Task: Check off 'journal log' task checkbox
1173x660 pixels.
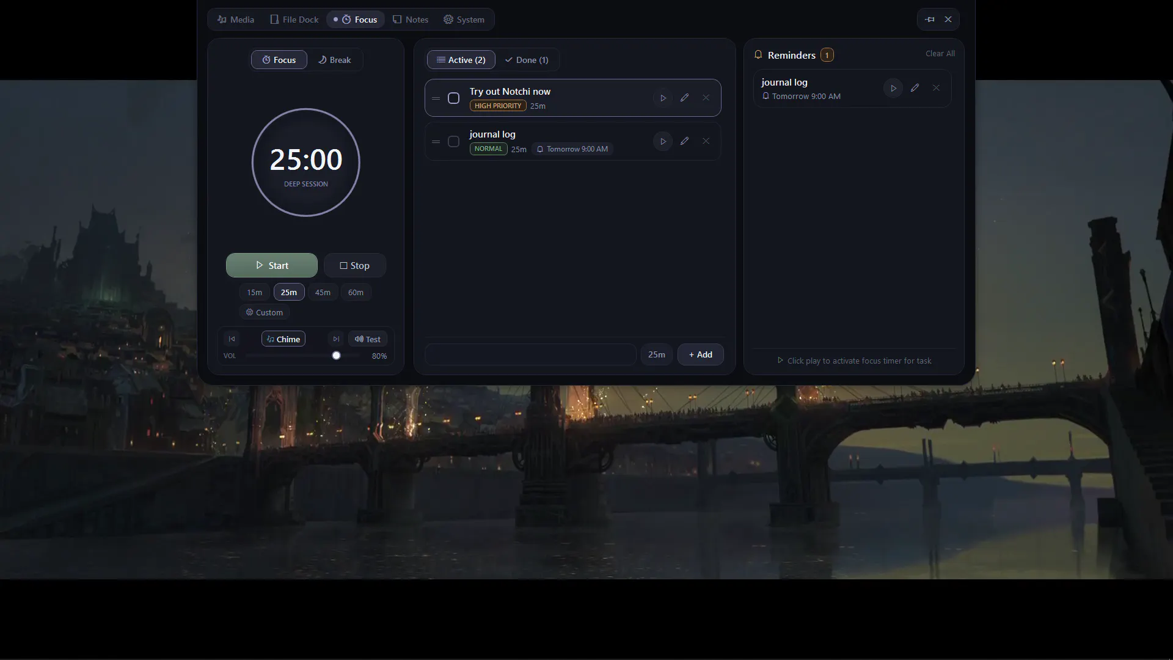Action: [x=453, y=142]
